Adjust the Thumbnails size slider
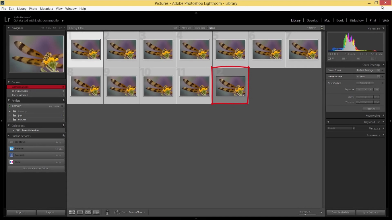Viewport: 392px width, 220px height. pos(305,214)
